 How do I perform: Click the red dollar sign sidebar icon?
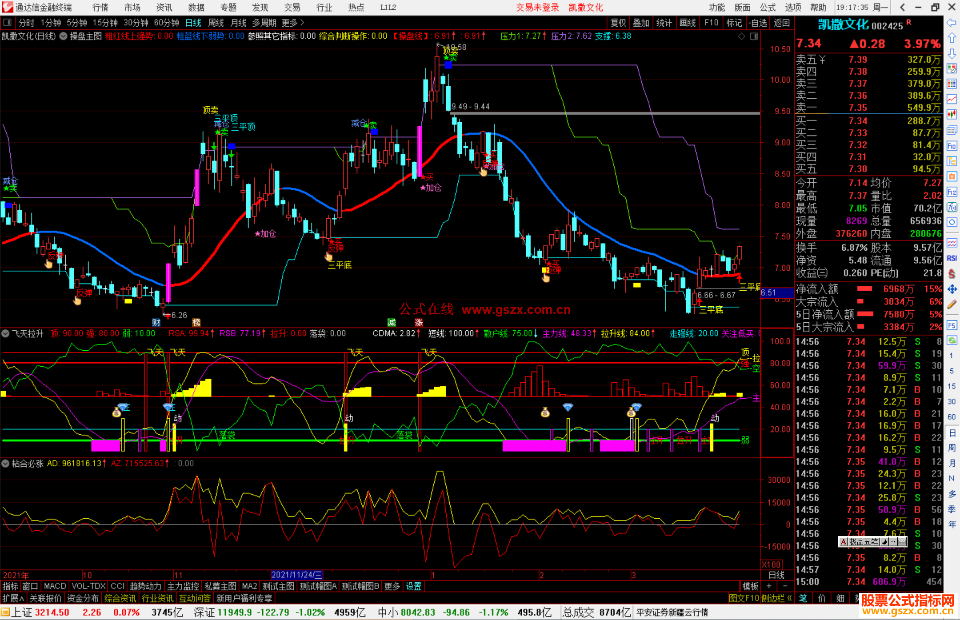coord(952,274)
